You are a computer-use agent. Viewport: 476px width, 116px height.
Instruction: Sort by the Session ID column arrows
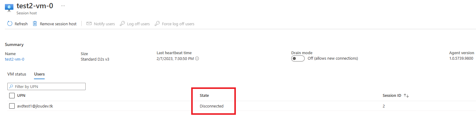click(x=406, y=96)
